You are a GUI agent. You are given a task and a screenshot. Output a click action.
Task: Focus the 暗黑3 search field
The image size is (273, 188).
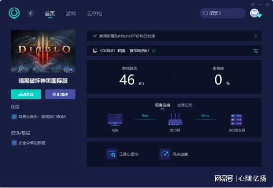coord(223,13)
